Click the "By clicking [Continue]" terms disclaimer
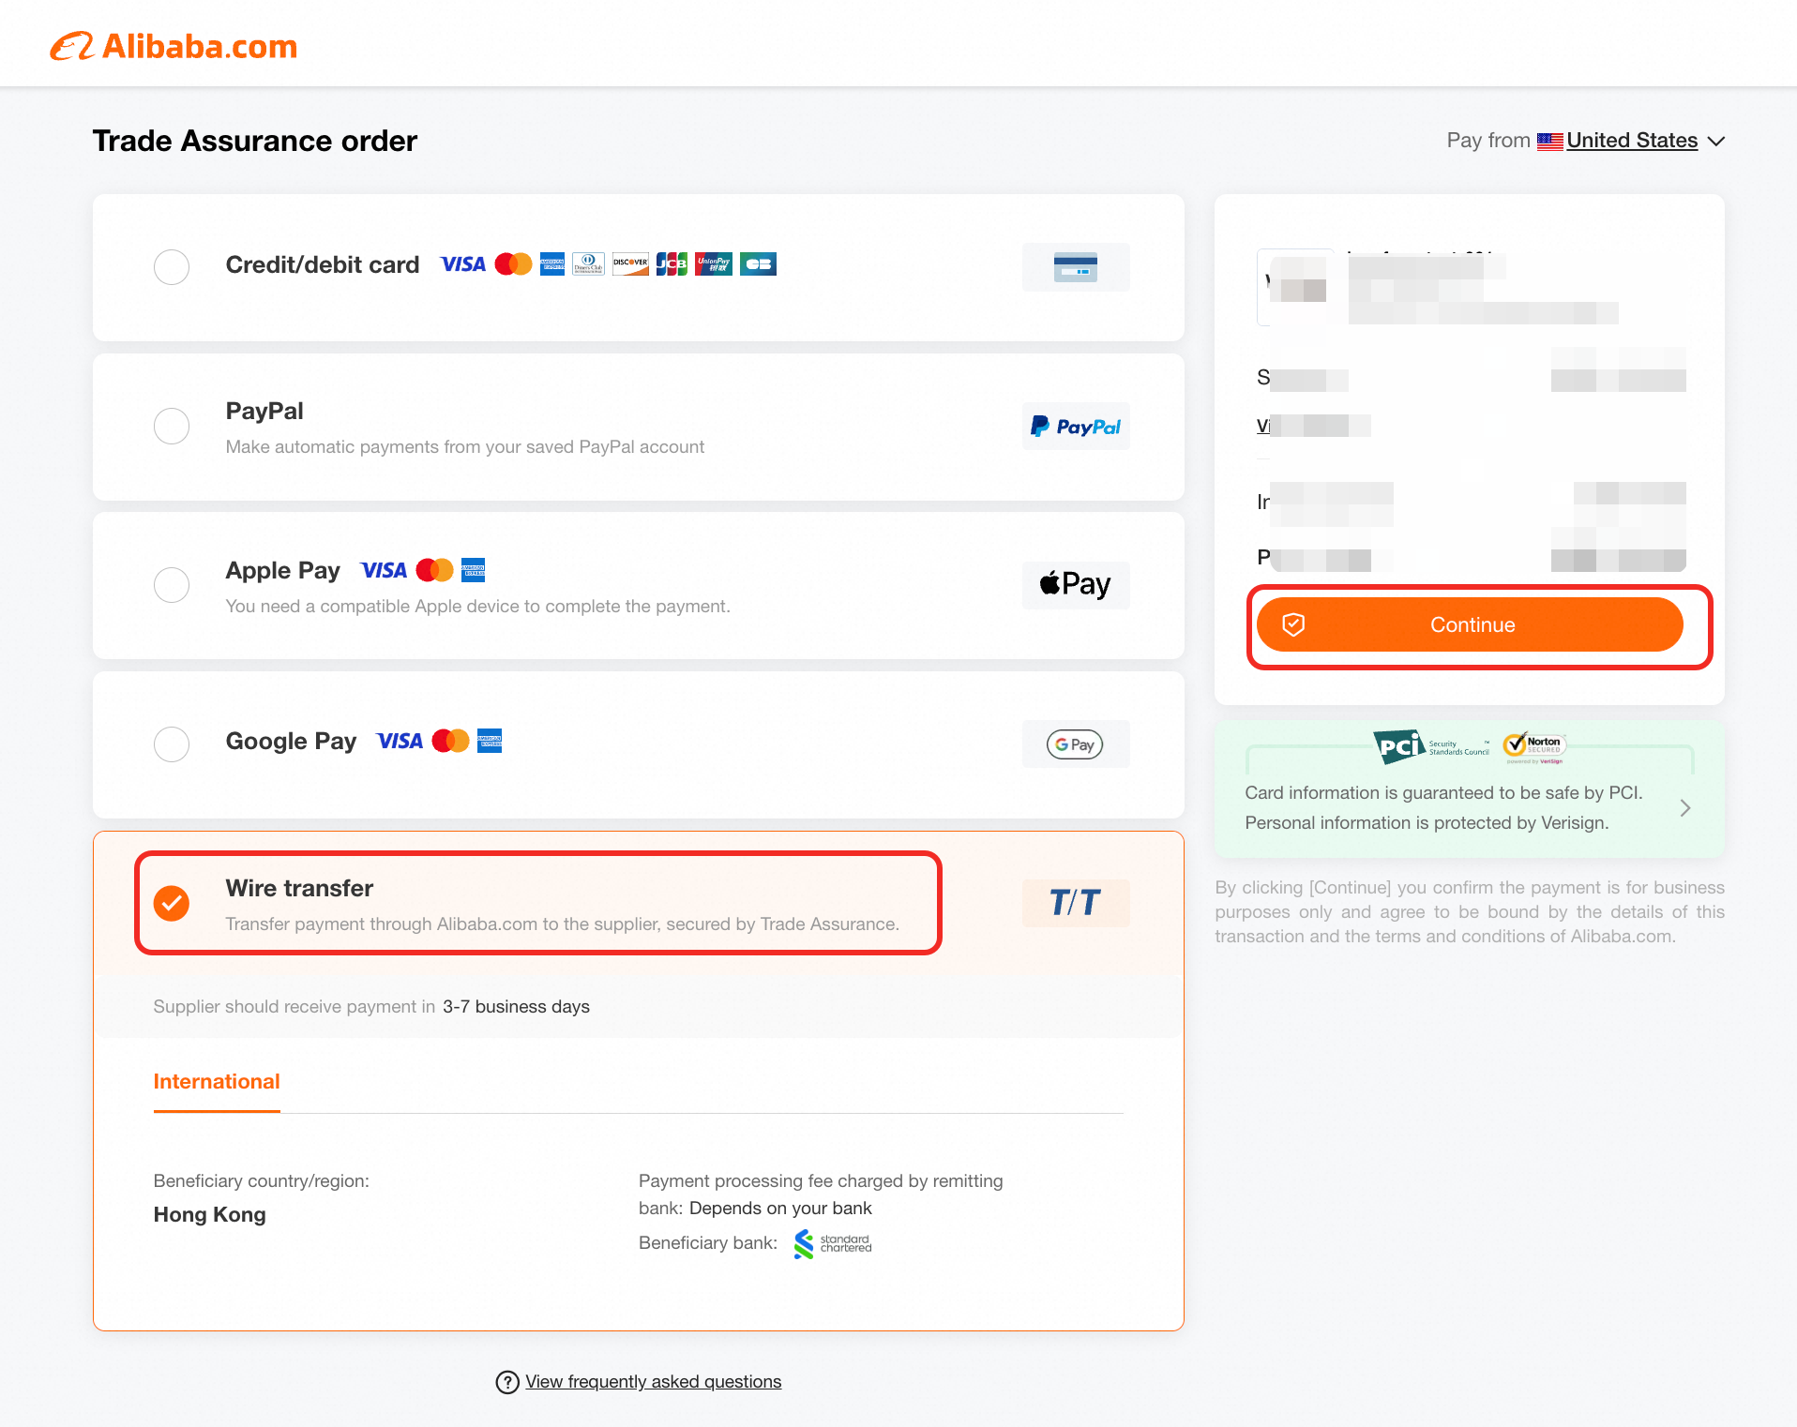 [x=1470, y=912]
